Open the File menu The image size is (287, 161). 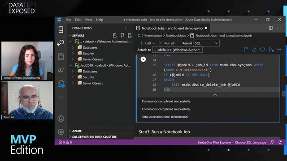tap(68, 20)
